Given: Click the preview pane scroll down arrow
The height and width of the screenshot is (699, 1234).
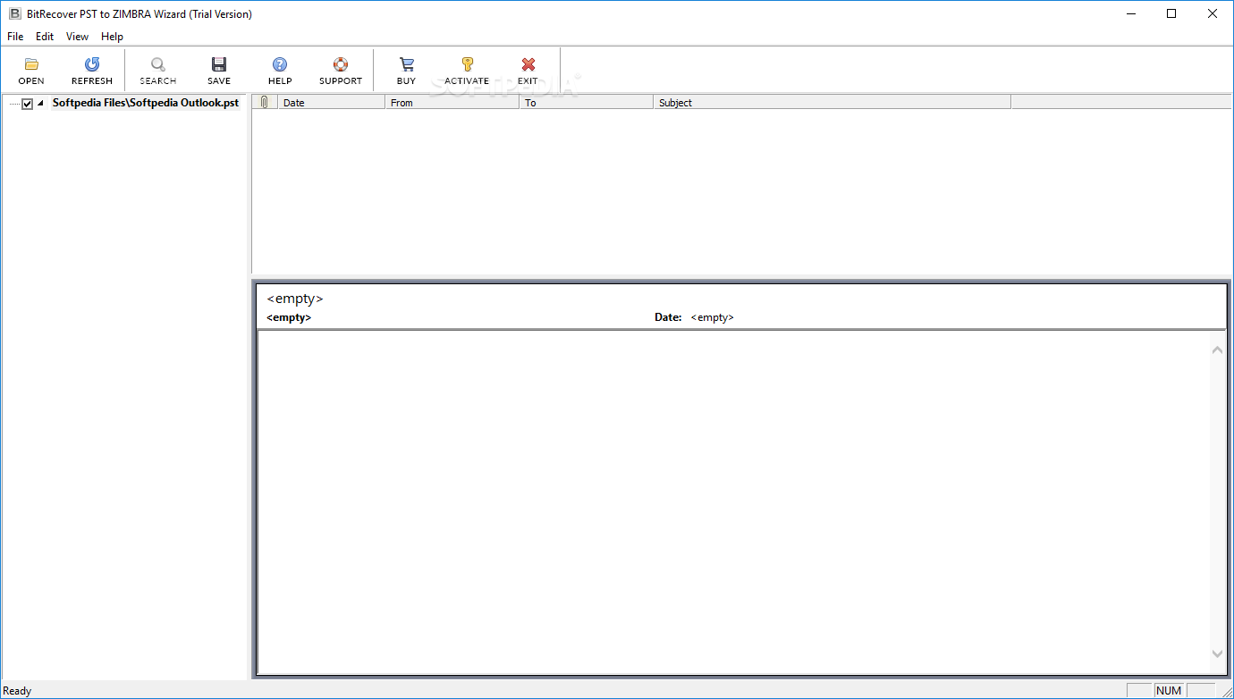Looking at the screenshot, I should pos(1217,654).
